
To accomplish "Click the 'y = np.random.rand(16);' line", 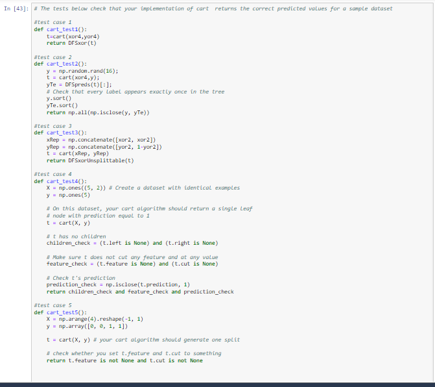I will click(x=82, y=71).
